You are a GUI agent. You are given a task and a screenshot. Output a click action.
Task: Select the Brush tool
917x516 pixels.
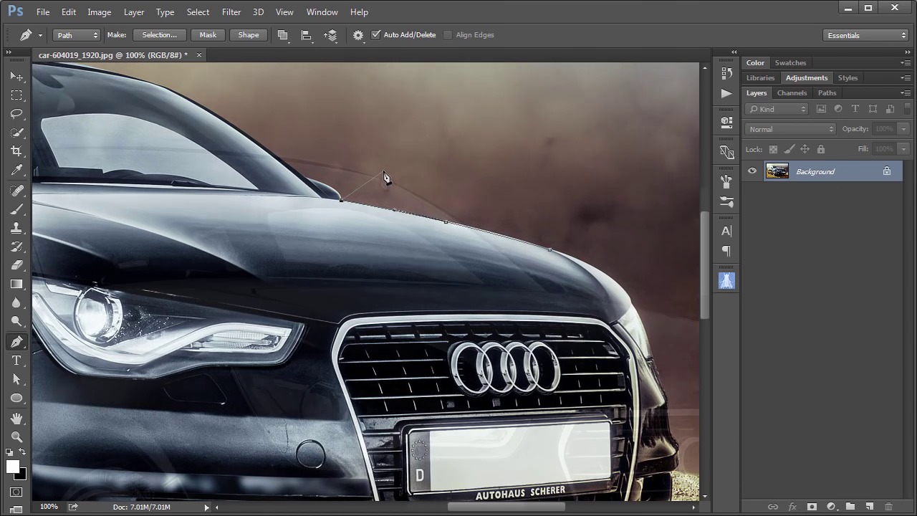[x=16, y=209]
